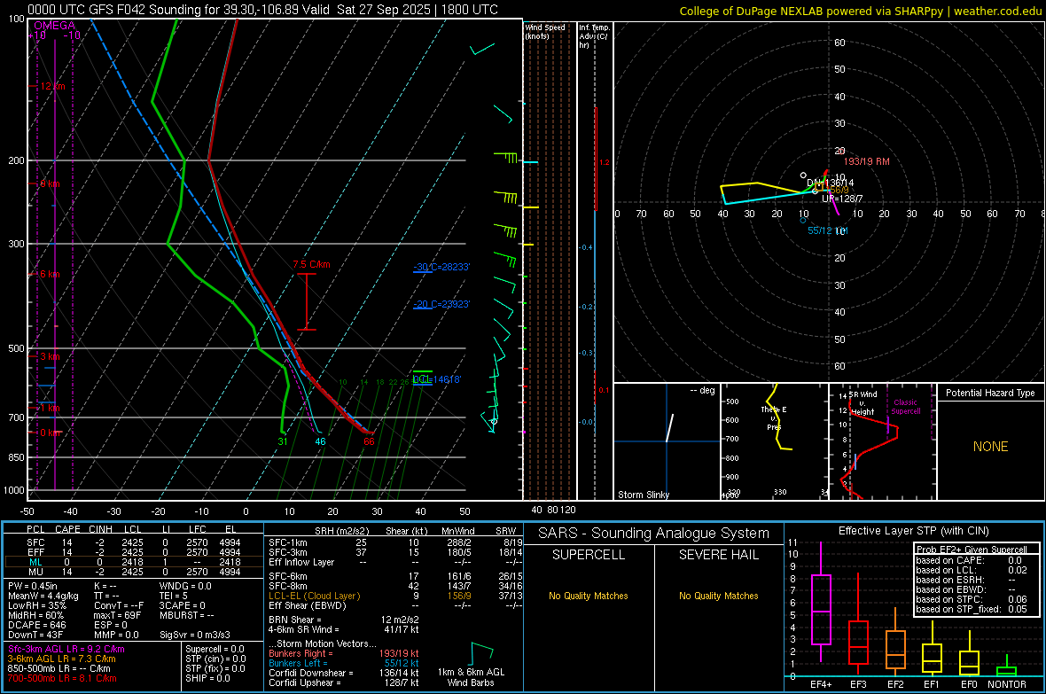Click the 9 km height marker
Viewport: 1046px width, 694px height.
pos(50,183)
